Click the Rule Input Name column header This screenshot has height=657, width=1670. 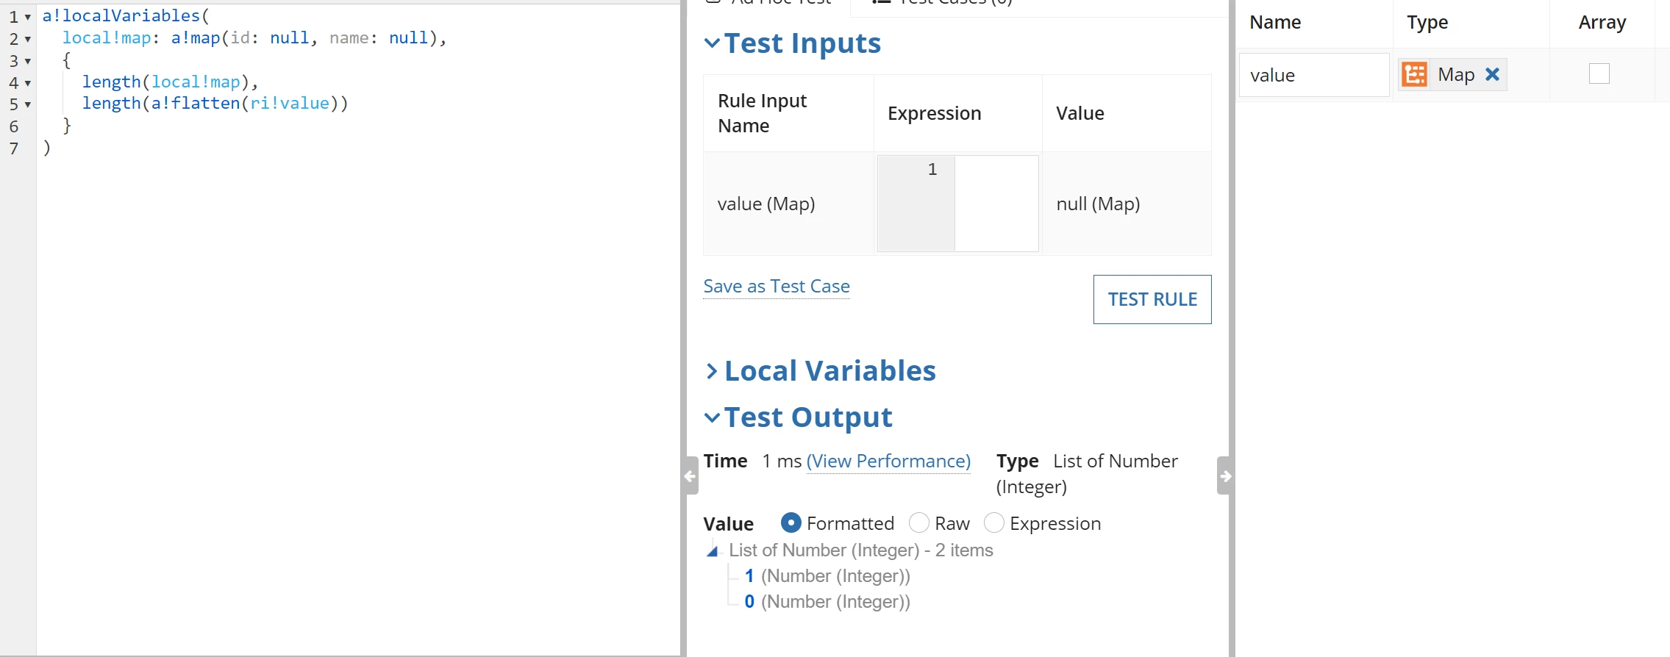pos(763,113)
